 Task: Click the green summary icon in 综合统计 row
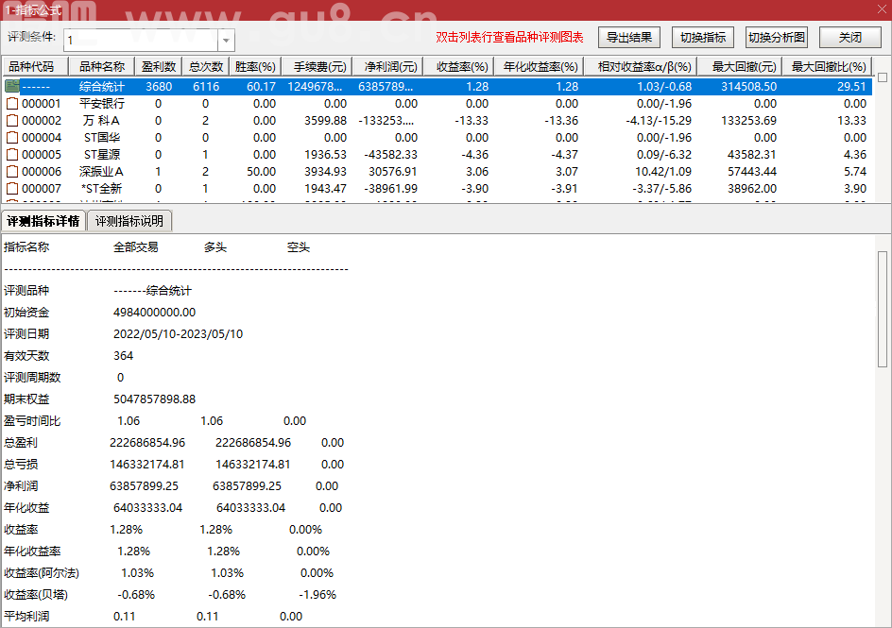(x=12, y=86)
